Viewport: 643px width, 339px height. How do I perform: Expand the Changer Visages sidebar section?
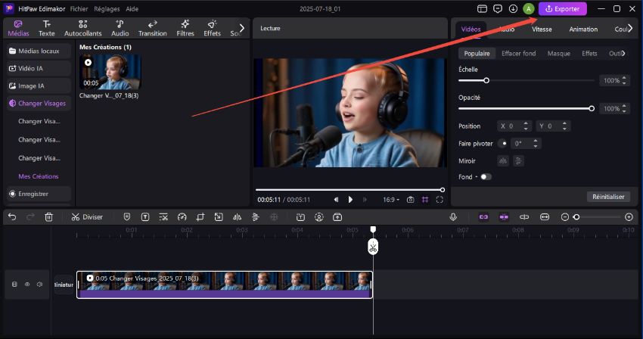point(38,104)
